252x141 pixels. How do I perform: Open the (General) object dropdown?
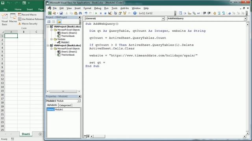pyautogui.click(x=163, y=18)
